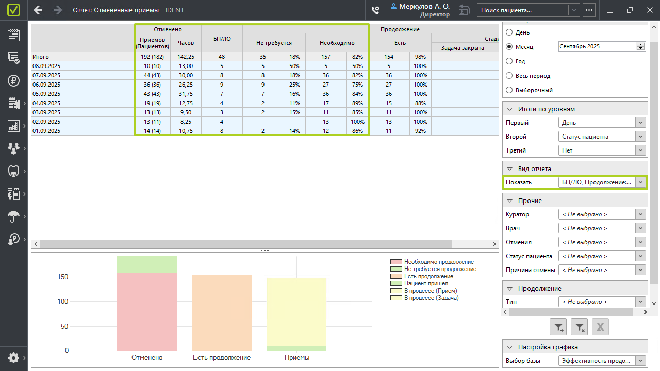Click the back arrow in title bar
660x371 pixels.
coord(38,10)
